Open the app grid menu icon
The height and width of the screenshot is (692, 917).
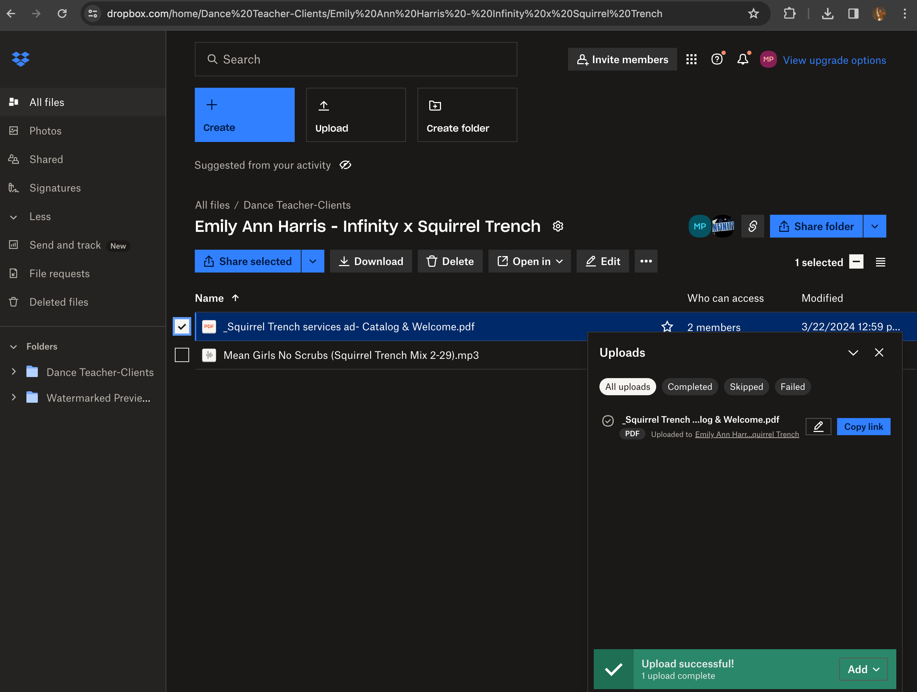tap(691, 60)
